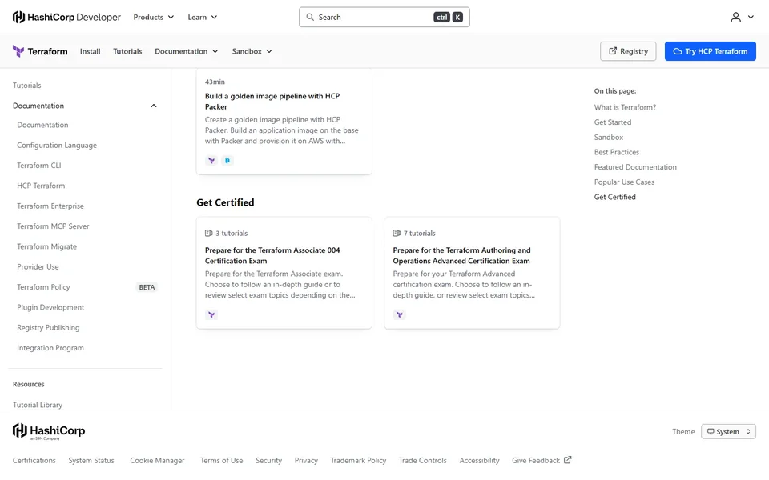The width and height of the screenshot is (769, 480).
Task: Jump to Sandbox section in page outline
Action: tap(609, 137)
